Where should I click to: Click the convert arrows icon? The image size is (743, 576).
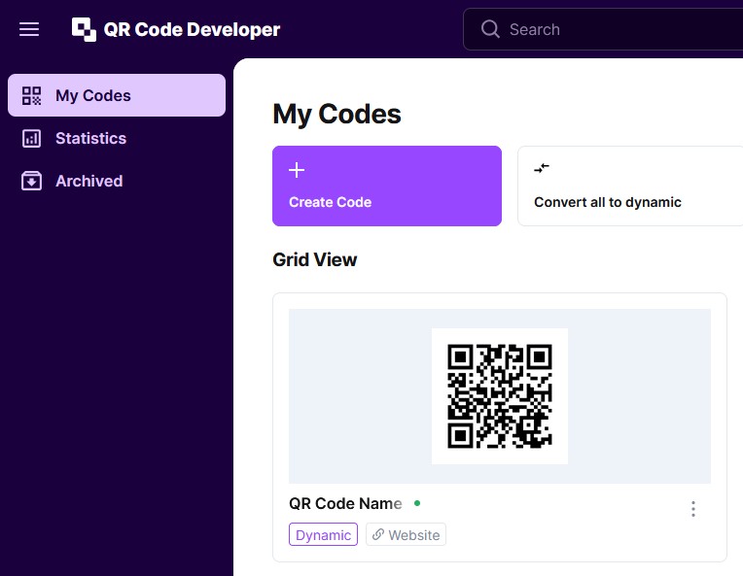pyautogui.click(x=541, y=168)
